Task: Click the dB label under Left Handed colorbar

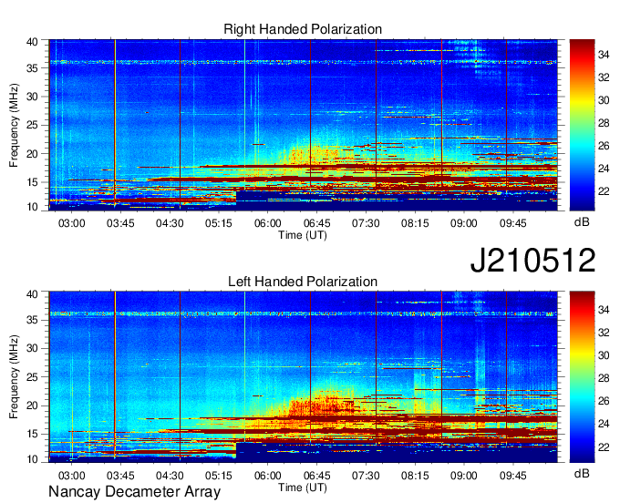Action: [582, 473]
